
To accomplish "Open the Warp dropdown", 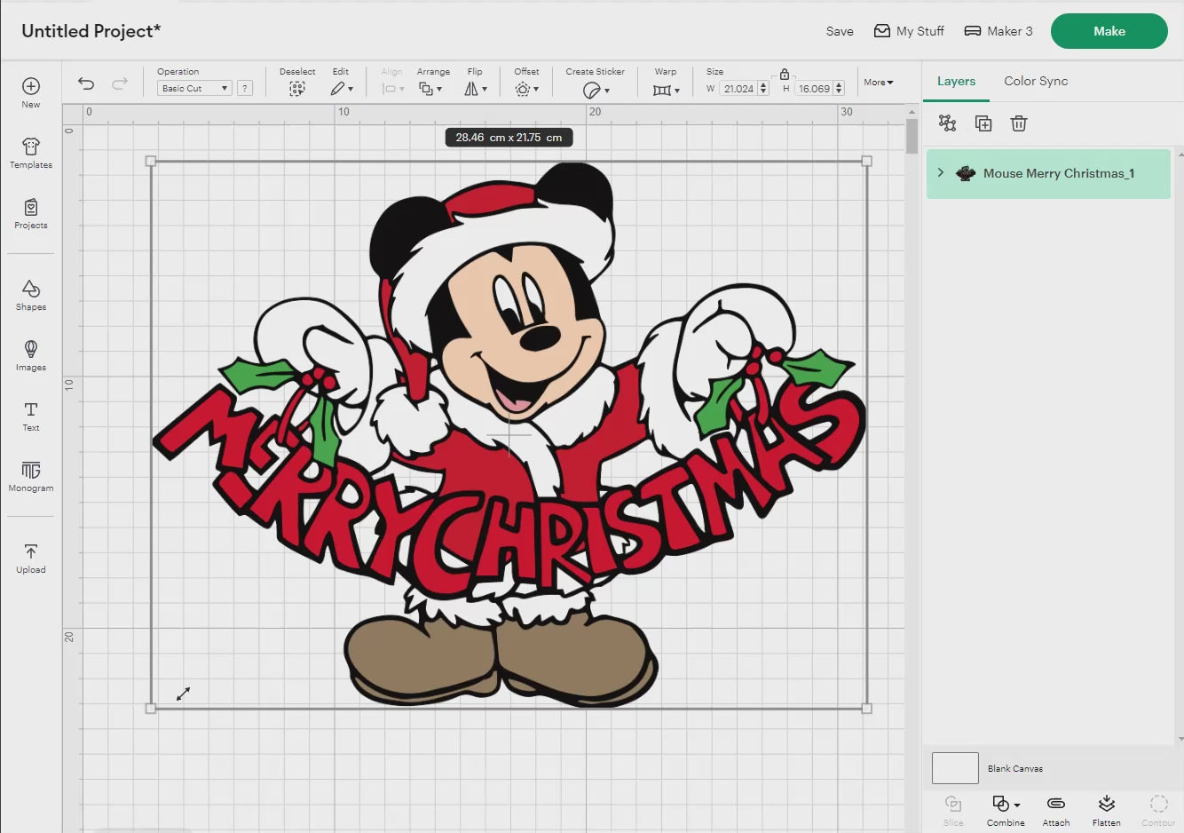I will point(666,90).
